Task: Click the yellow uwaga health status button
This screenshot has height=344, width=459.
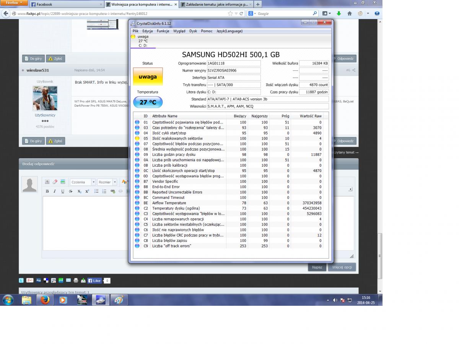Action: 148,77
